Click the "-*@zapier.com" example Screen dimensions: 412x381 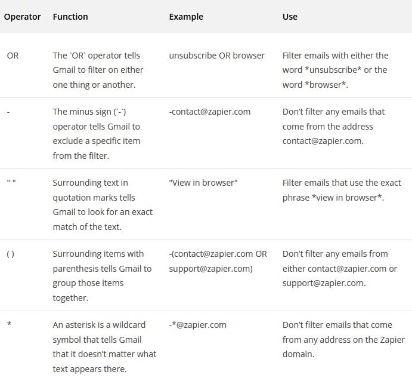click(x=197, y=325)
